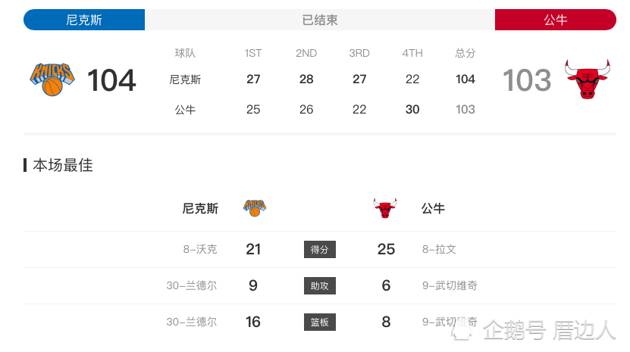Click the small Bulls logo in 本场最佳
Viewport: 630px width, 352px height.
[x=385, y=208]
